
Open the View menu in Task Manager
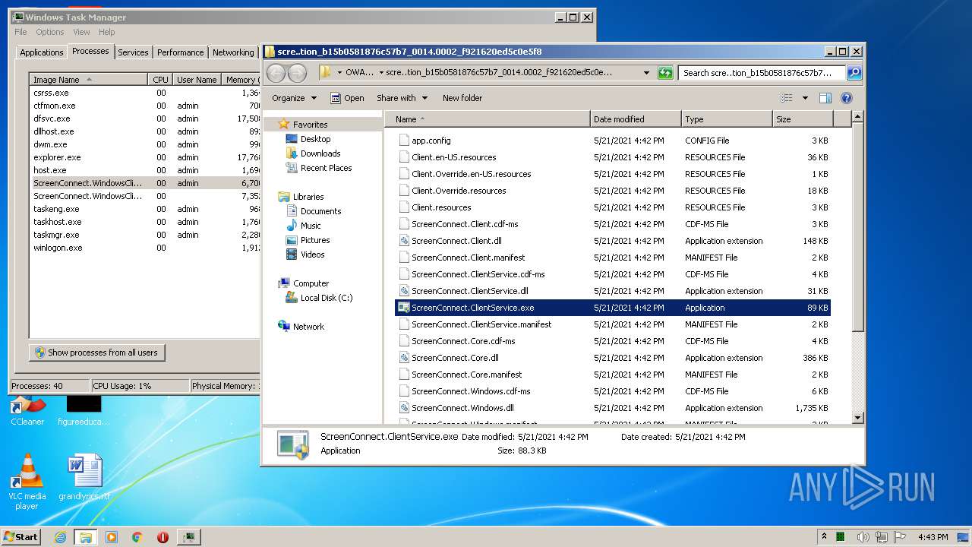point(81,32)
